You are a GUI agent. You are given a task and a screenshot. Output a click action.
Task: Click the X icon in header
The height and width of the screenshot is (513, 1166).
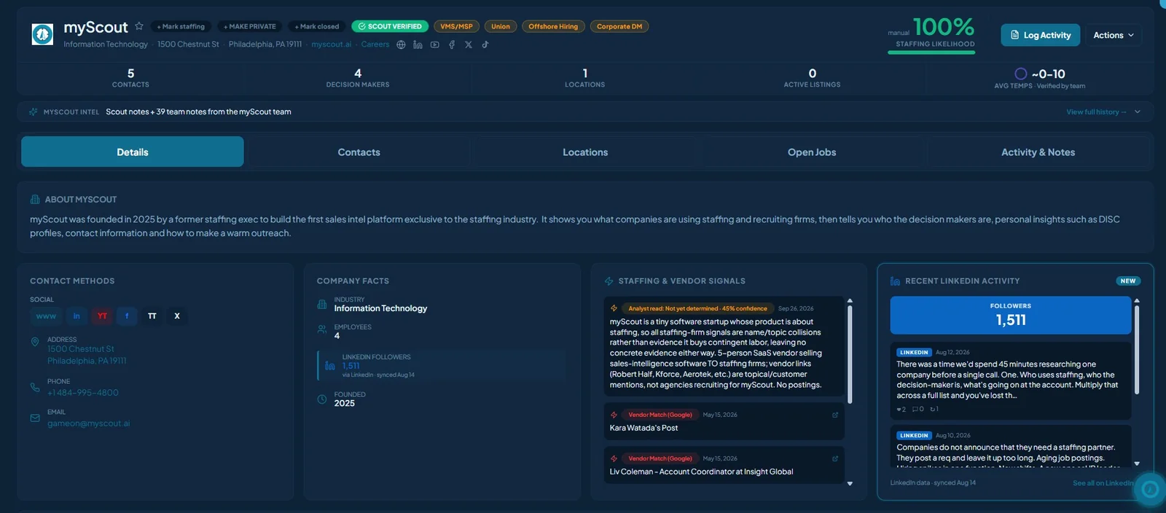[469, 44]
